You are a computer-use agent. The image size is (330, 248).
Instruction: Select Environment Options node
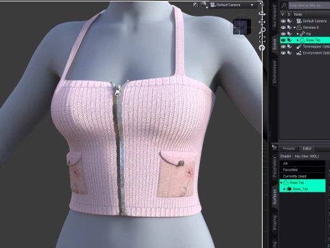(x=316, y=53)
